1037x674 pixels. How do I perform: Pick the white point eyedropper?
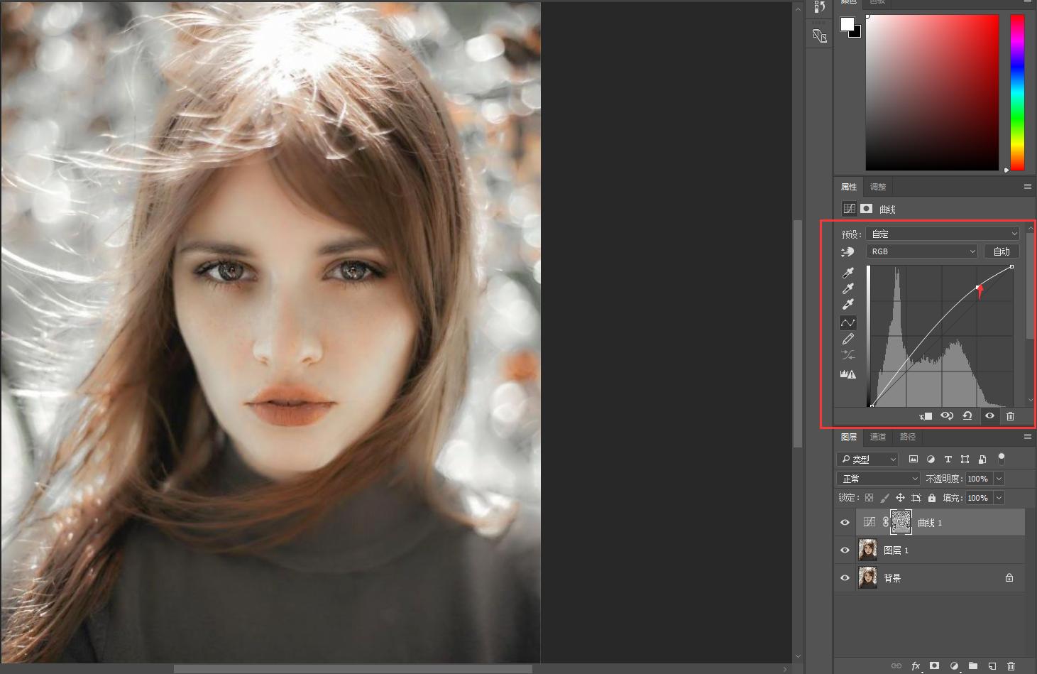pyautogui.click(x=847, y=305)
